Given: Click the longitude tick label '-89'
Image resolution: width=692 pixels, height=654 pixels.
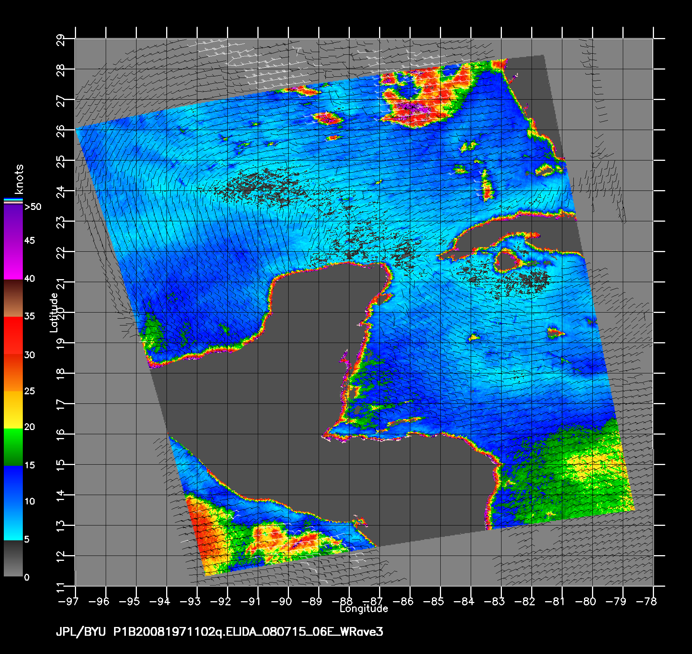Looking at the screenshot, I should click(311, 601).
